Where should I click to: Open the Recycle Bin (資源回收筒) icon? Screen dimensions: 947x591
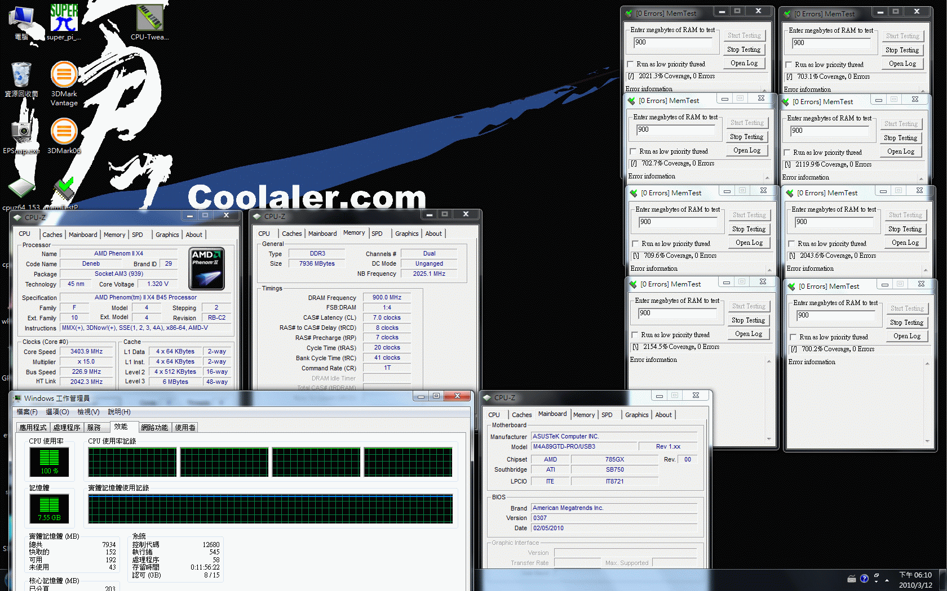click(21, 79)
